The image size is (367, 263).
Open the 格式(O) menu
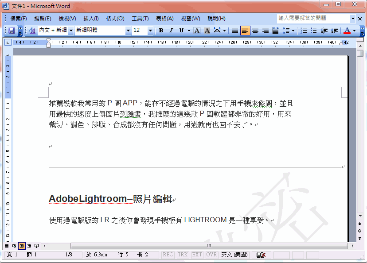coord(115,19)
